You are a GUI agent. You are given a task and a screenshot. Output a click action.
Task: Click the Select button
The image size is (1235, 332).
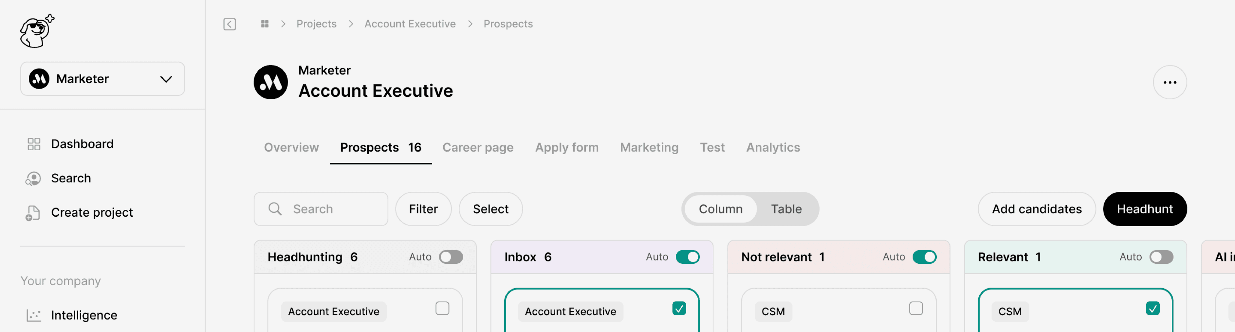click(490, 209)
